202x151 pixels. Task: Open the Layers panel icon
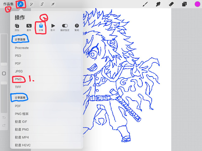click(184, 4)
